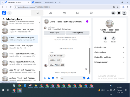Open the Marketplace storefront tab icon
Image resolution: width=130 pixels, height=97 pixels.
point(77,13)
